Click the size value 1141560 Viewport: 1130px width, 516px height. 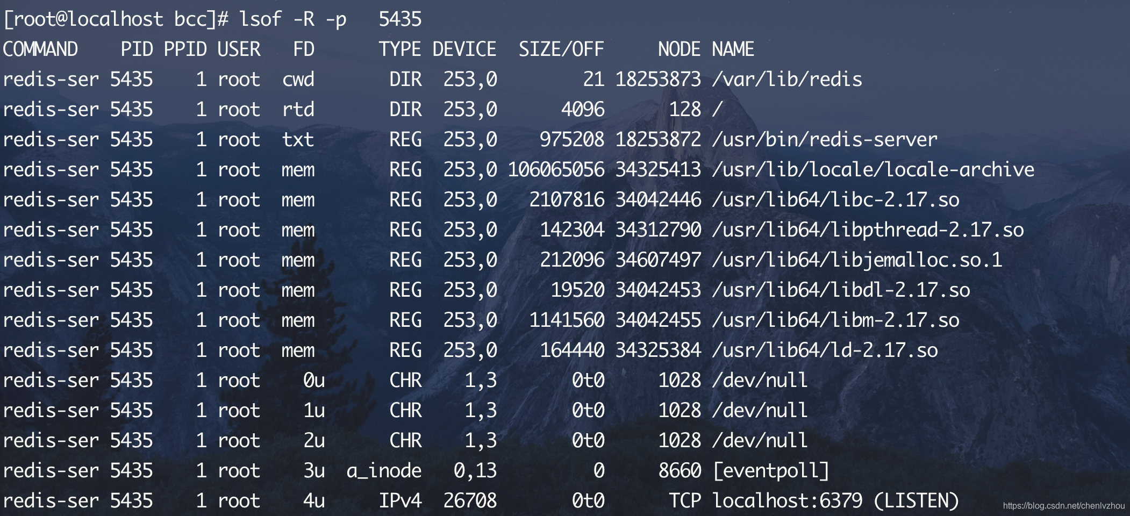pyautogui.click(x=567, y=320)
